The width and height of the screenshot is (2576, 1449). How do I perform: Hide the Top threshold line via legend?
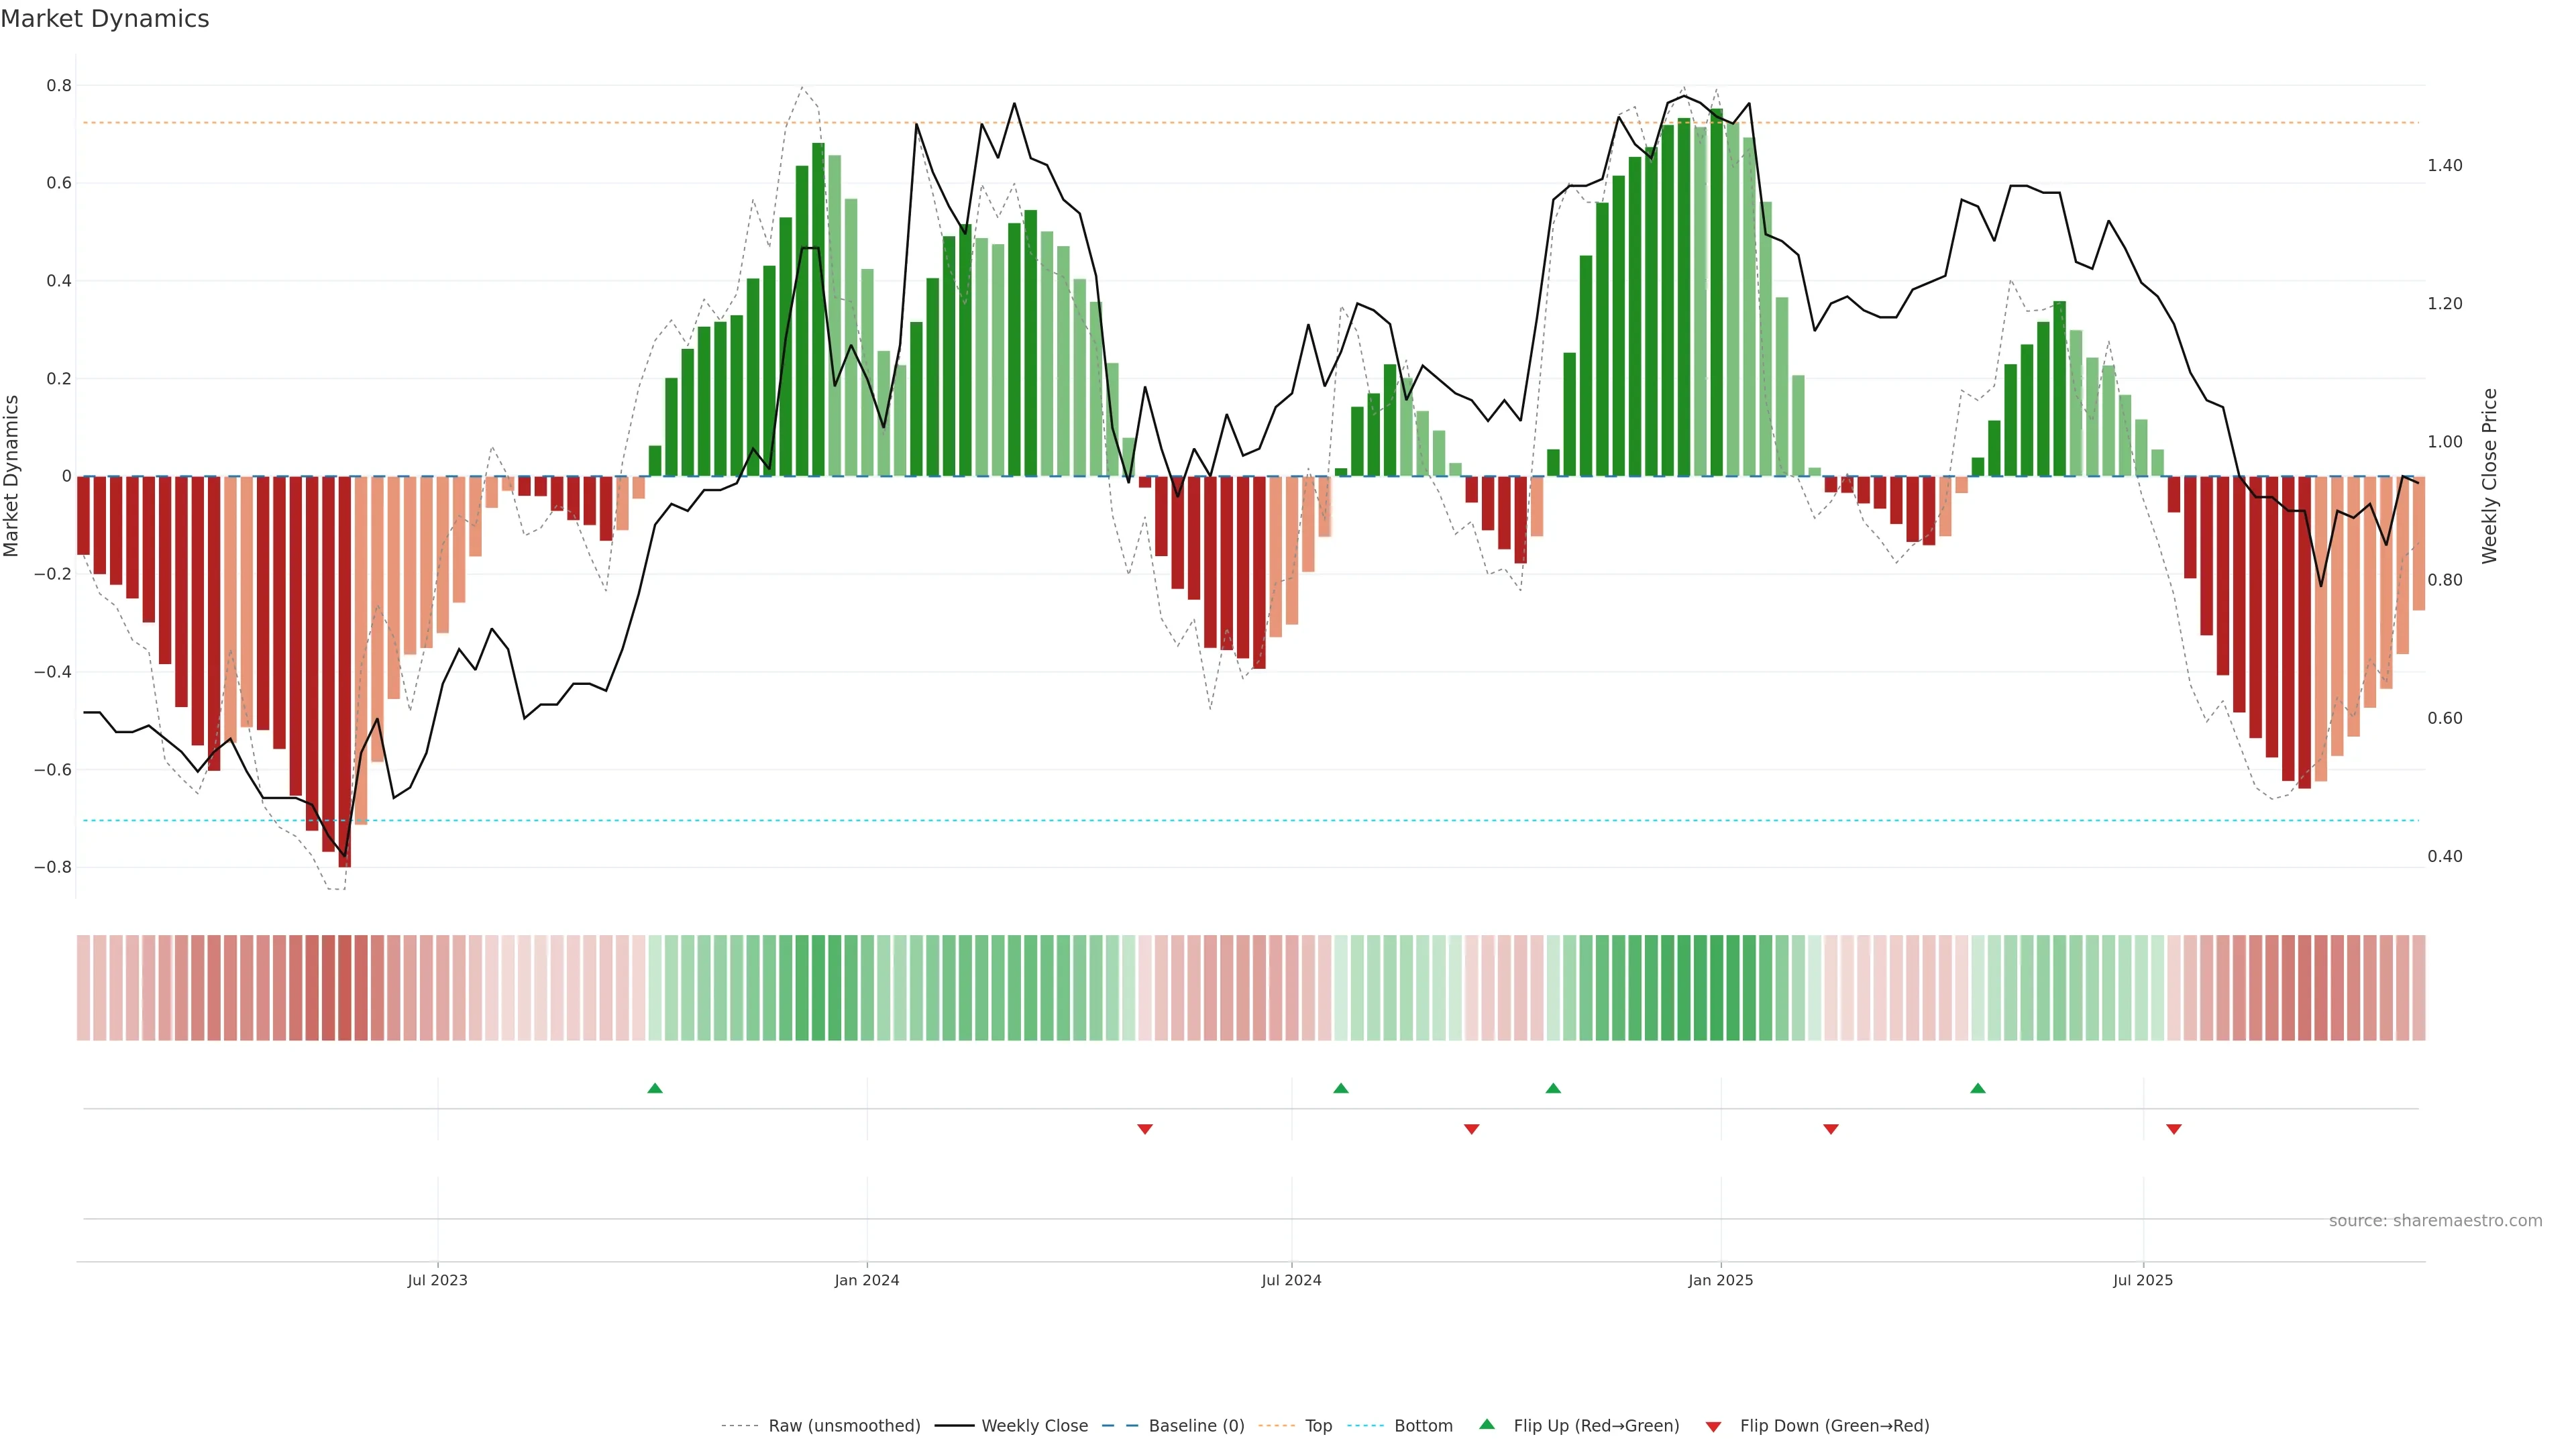(1318, 1426)
